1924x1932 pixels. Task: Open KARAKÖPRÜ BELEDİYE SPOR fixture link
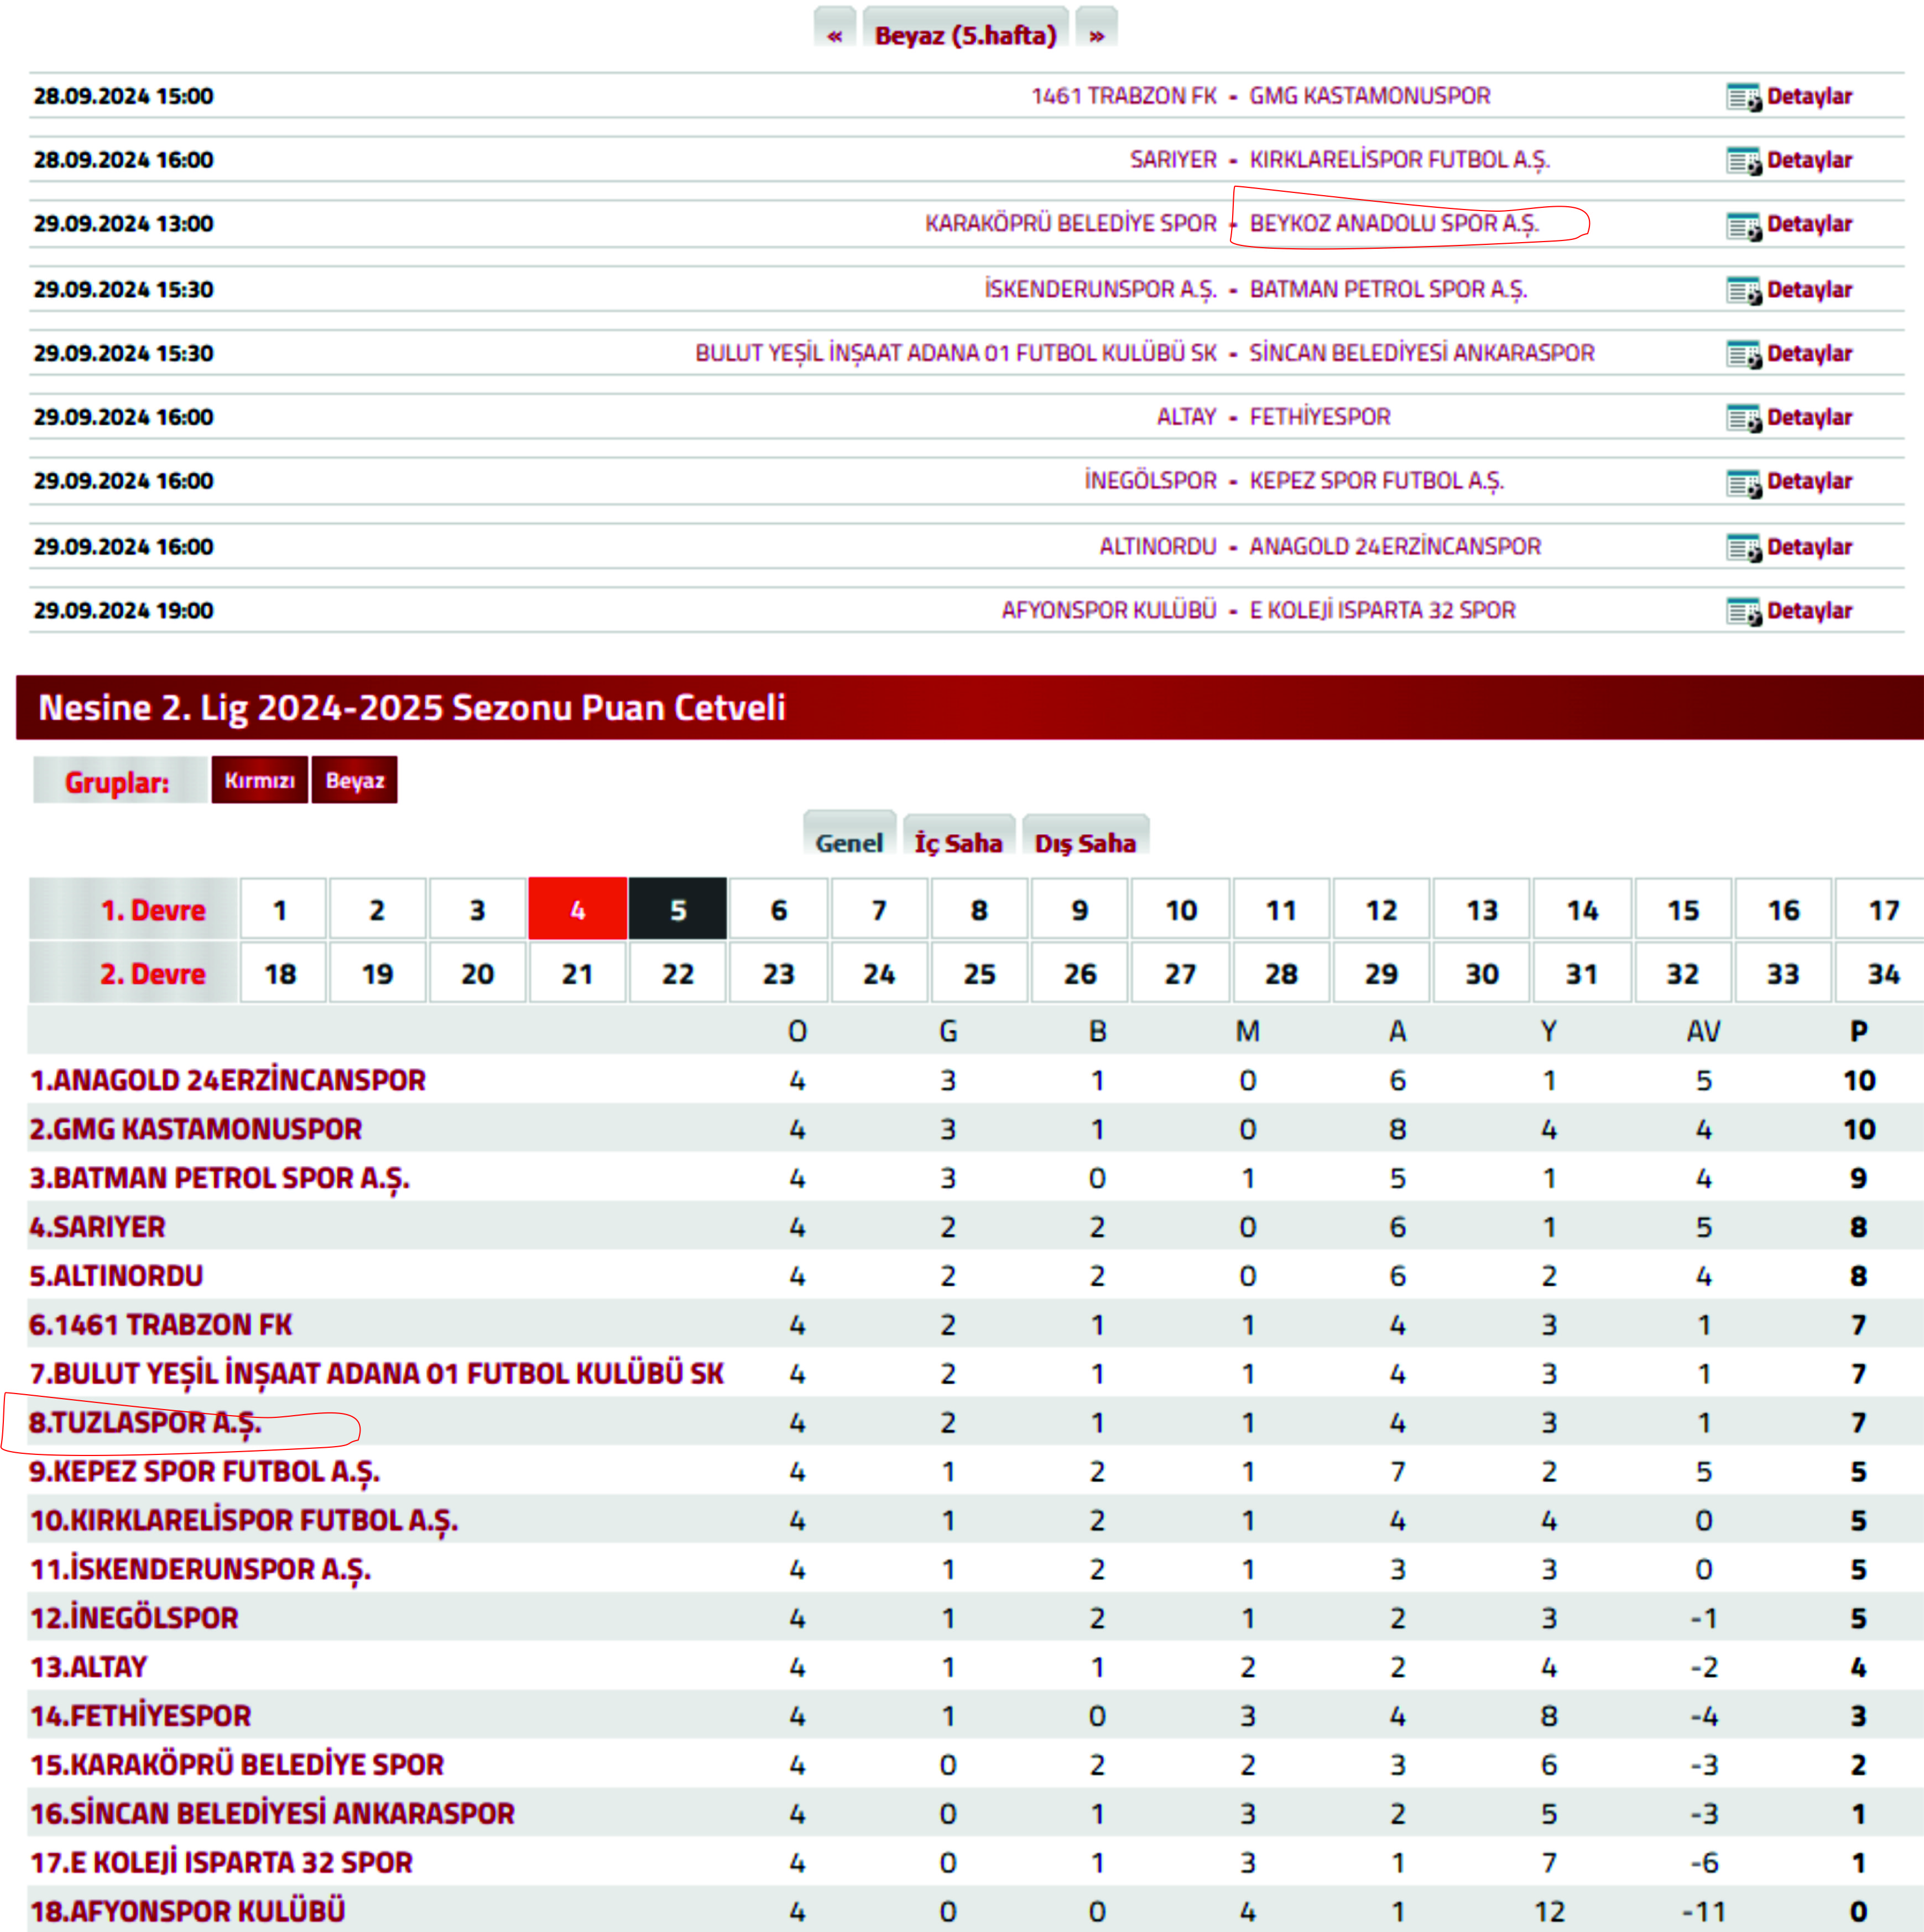[x=1071, y=223]
